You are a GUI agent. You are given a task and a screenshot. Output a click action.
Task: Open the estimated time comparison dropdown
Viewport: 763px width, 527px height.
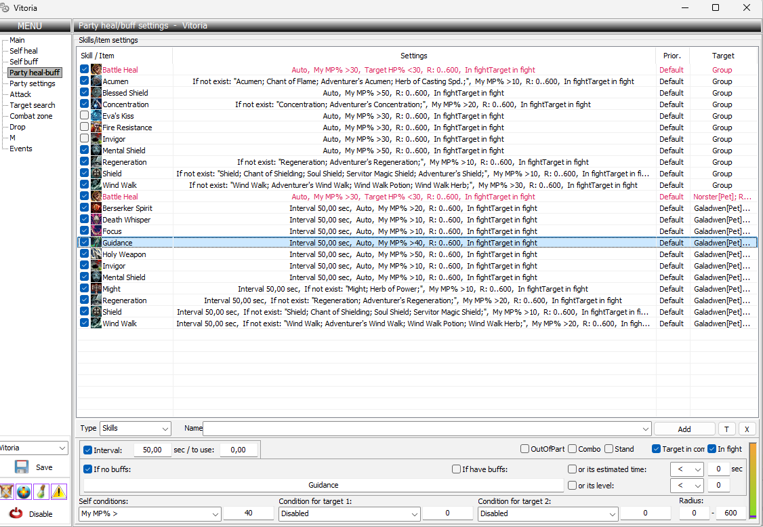point(686,469)
